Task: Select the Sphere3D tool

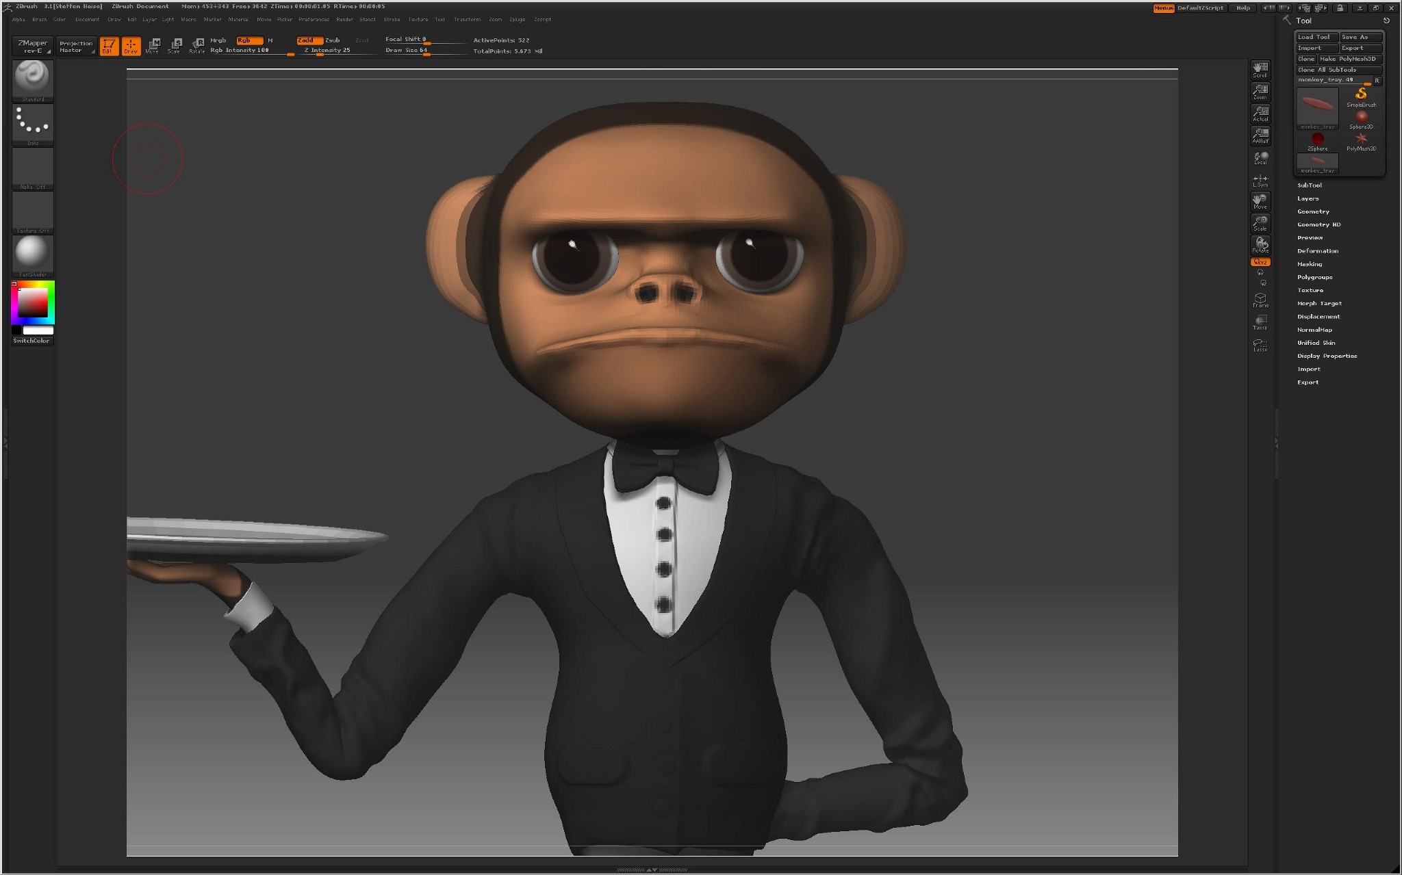Action: point(1362,117)
